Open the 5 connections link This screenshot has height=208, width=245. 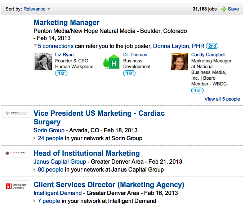tap(55, 46)
